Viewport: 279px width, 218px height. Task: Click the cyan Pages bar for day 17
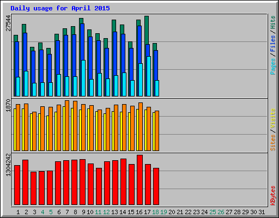(149, 76)
